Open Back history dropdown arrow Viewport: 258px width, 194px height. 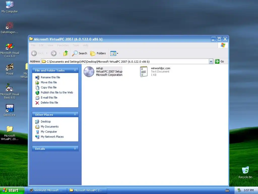tap(47, 53)
